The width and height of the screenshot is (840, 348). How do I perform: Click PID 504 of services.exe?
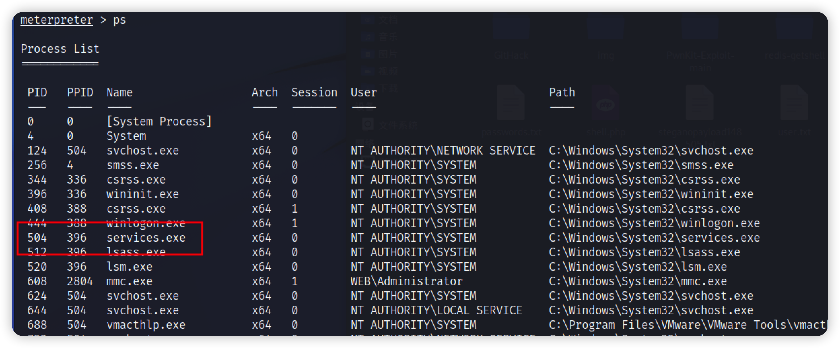point(37,238)
